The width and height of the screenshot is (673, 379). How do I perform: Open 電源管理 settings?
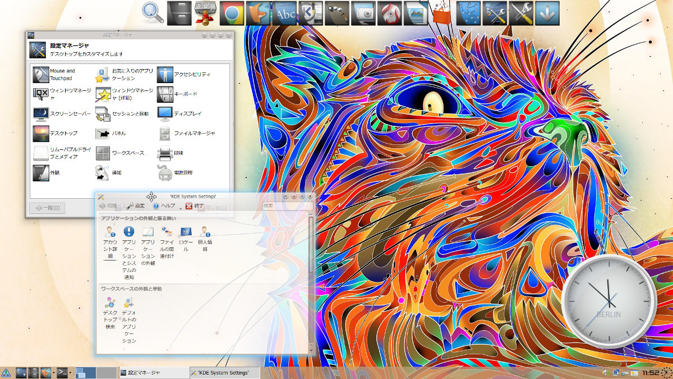click(x=174, y=172)
